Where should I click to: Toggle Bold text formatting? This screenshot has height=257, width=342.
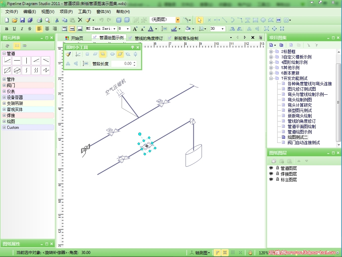(7, 29)
